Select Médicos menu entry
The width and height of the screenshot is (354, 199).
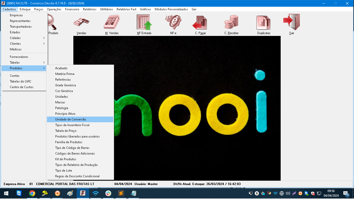click(25, 49)
